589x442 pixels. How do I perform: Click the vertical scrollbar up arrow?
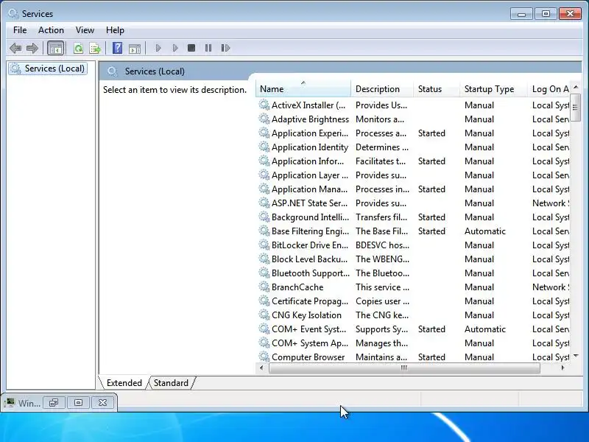click(x=576, y=87)
